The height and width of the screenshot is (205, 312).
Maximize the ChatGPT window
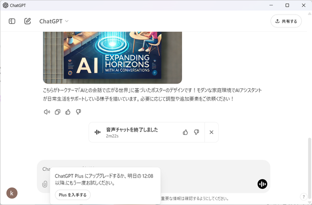tap(287, 5)
